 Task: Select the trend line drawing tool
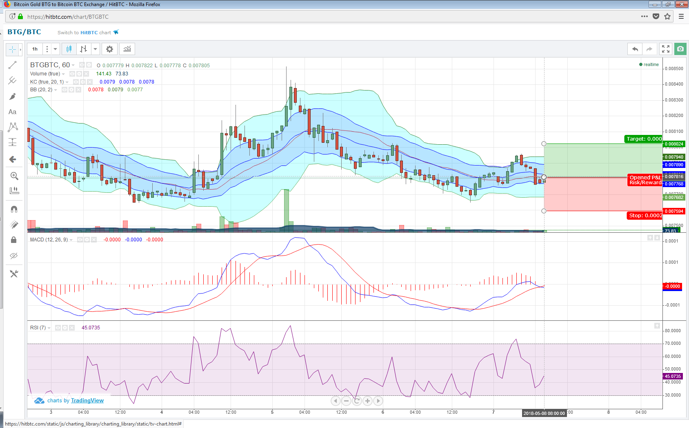(13, 65)
